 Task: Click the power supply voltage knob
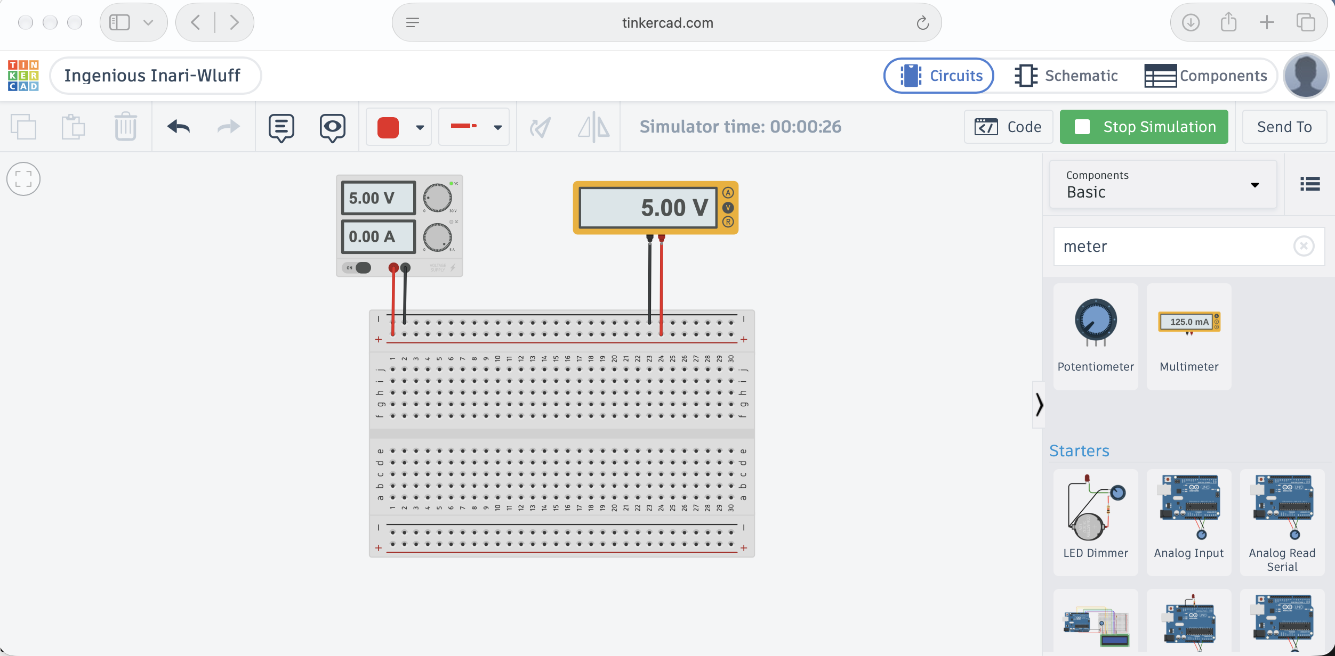(x=437, y=198)
